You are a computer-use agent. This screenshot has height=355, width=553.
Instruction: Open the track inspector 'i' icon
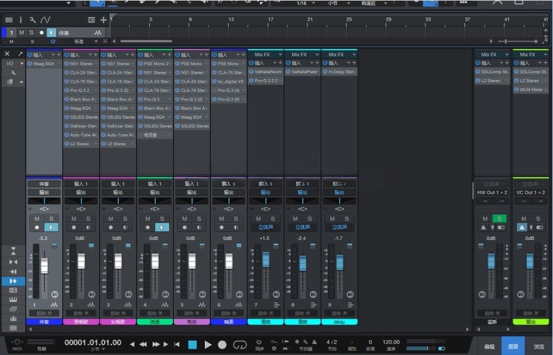coord(21,20)
